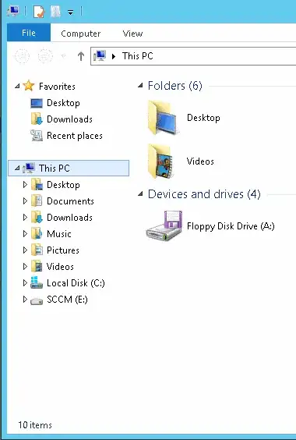
Task: Collapse the Folders (6) group
Action: click(x=140, y=85)
